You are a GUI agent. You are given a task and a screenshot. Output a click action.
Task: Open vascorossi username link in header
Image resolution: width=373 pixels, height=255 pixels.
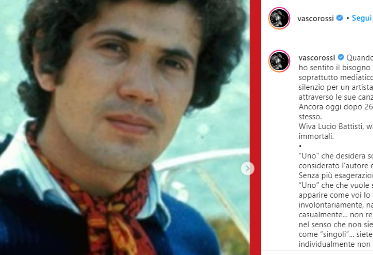(x=316, y=18)
